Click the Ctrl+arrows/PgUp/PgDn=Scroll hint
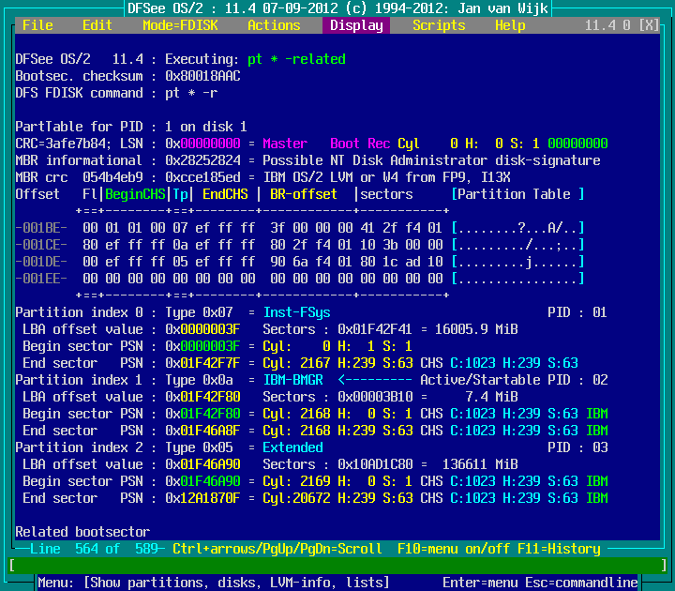The image size is (675, 591). 277,549
